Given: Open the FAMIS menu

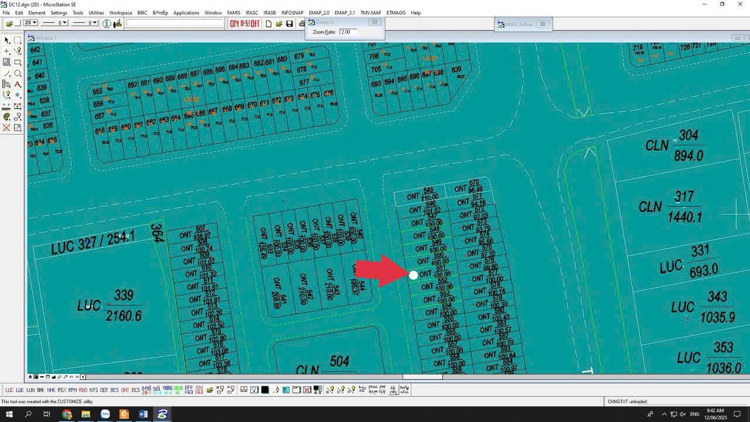Looking at the screenshot, I should (x=233, y=12).
